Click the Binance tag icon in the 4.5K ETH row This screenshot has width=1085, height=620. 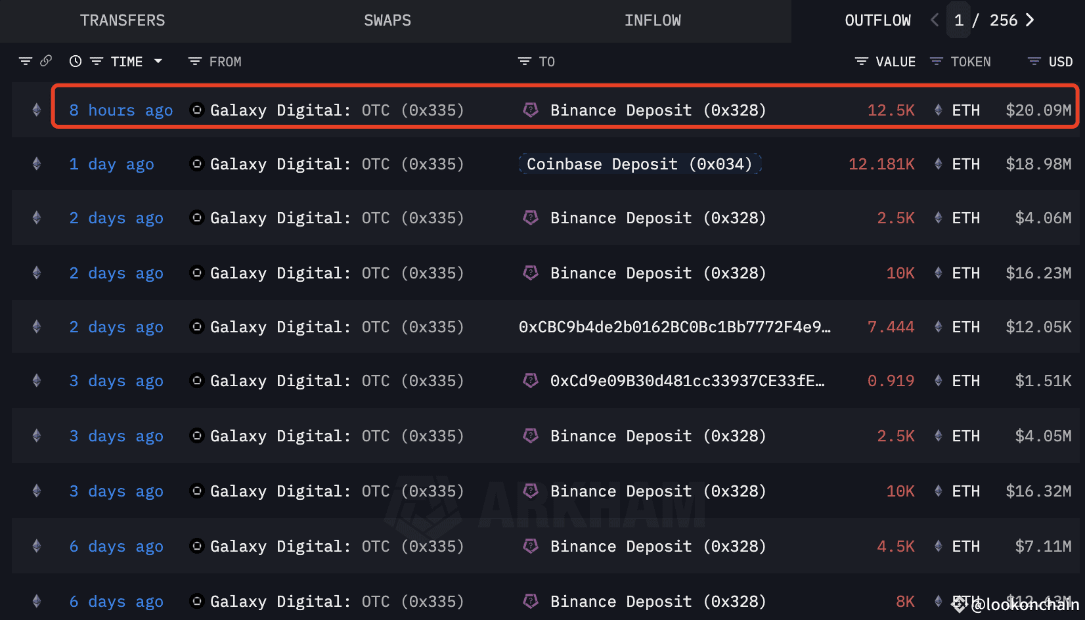(531, 546)
